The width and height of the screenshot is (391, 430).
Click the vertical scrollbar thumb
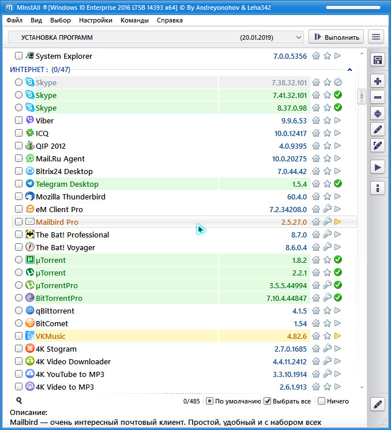pyautogui.click(x=362, y=96)
